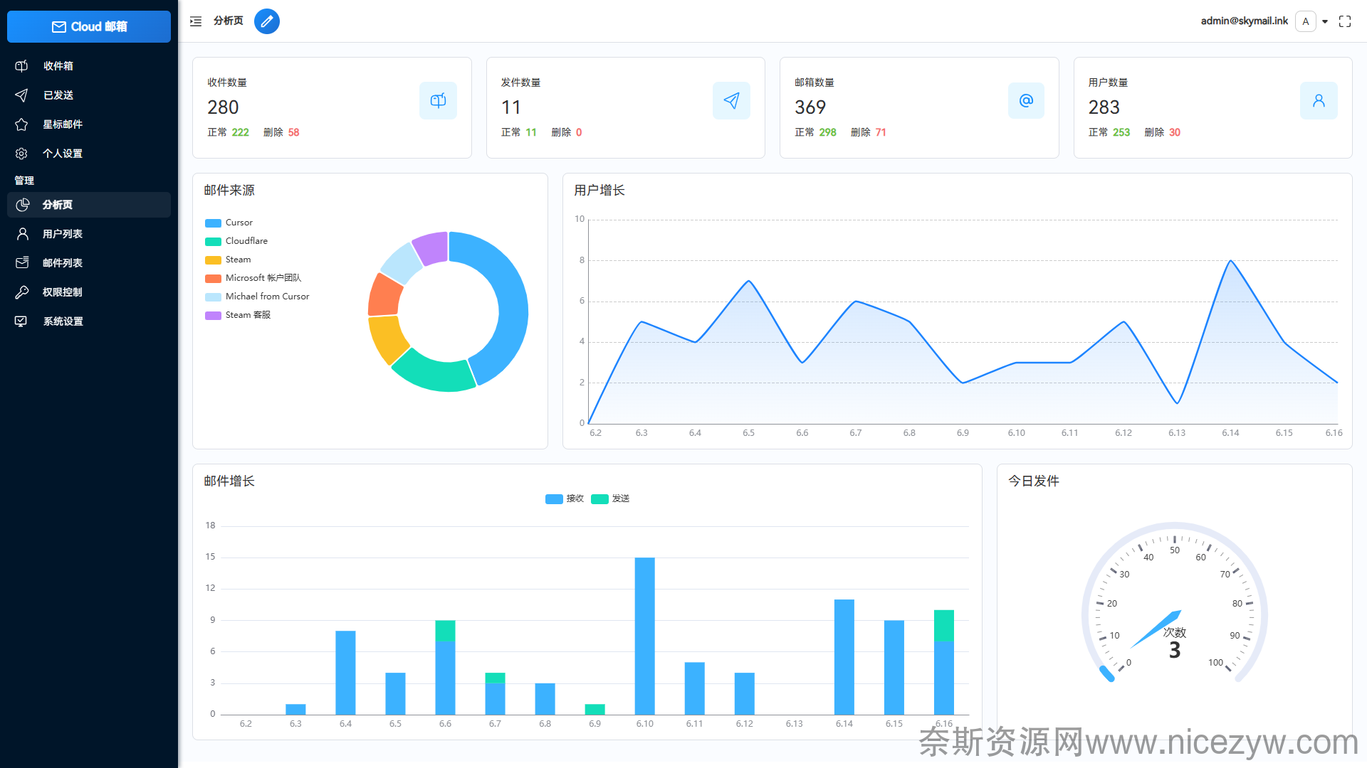Viewport: 1367px width, 768px height.
Task: Open 系统设置 menu item
Action: [63, 321]
